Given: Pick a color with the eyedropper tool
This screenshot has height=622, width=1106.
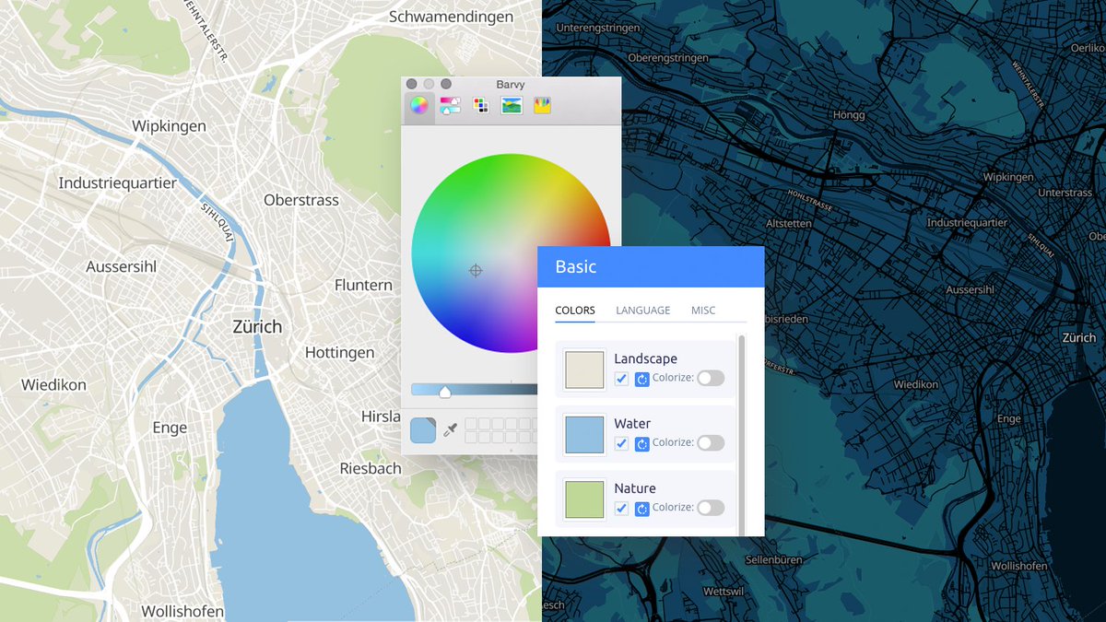Looking at the screenshot, I should pos(451,430).
